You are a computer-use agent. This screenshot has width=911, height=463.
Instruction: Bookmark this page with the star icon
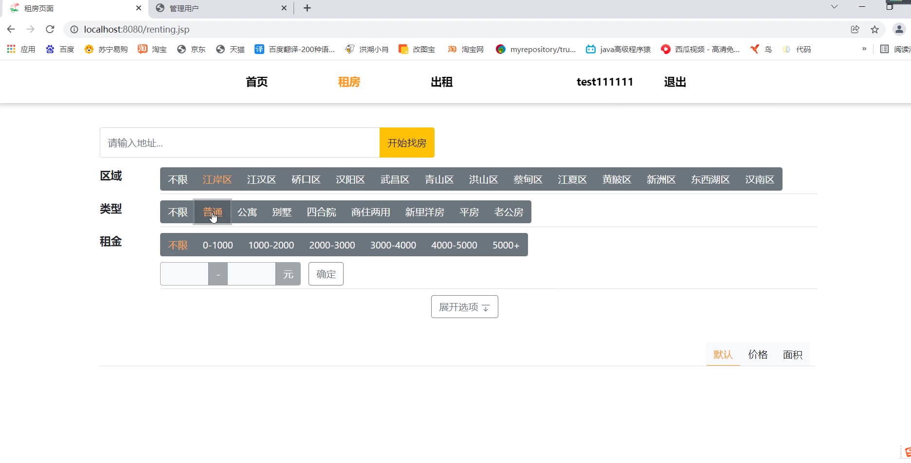(x=875, y=29)
